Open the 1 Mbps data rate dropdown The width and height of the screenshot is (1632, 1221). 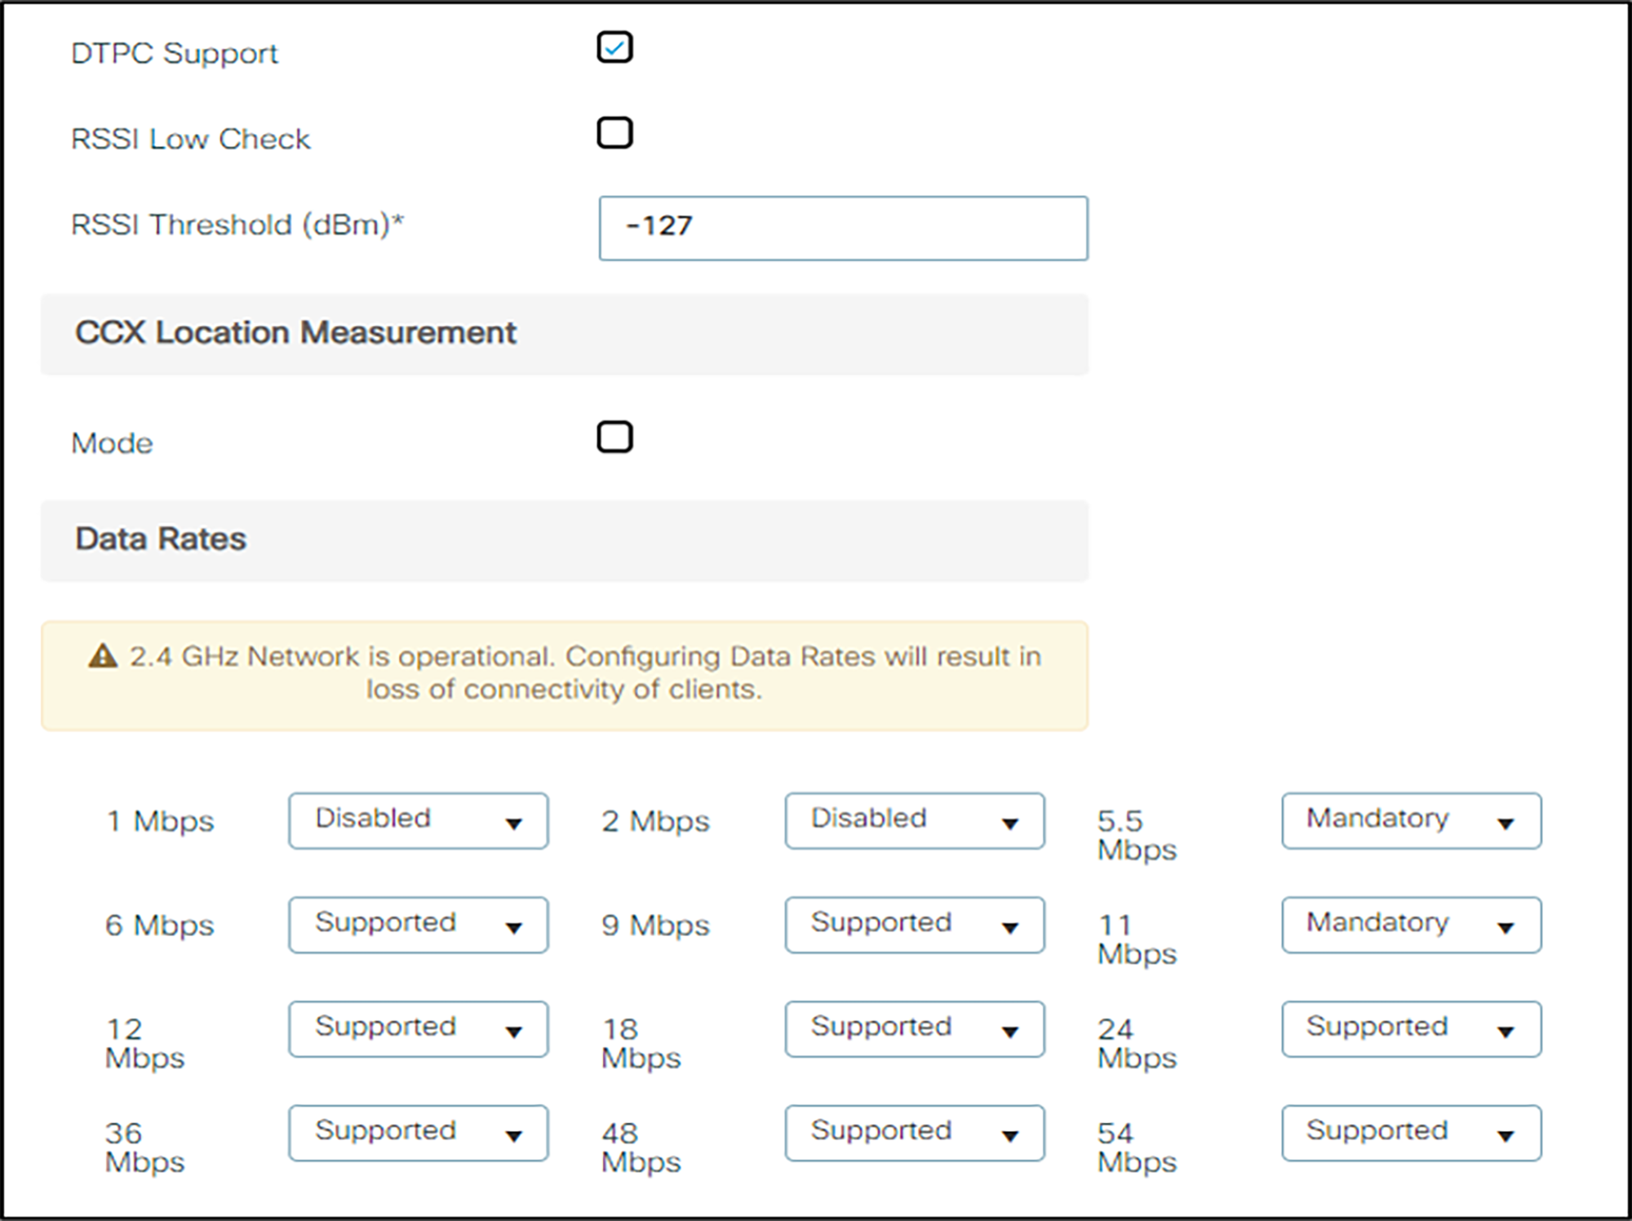pos(418,821)
